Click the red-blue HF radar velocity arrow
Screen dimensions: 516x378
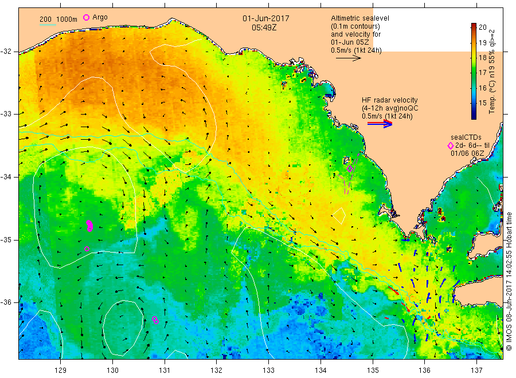tap(380, 123)
